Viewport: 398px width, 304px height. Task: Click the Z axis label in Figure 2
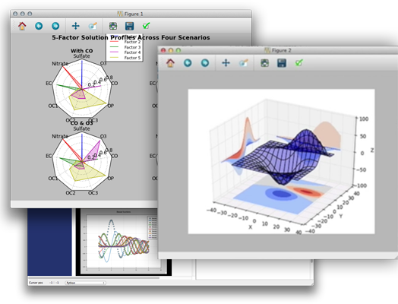(372, 150)
